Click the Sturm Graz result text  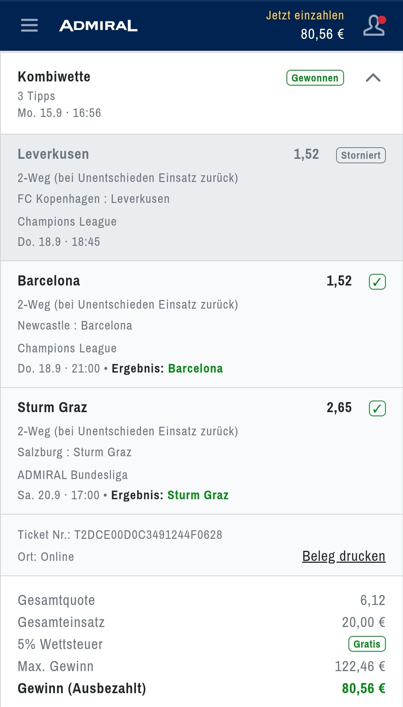(198, 495)
